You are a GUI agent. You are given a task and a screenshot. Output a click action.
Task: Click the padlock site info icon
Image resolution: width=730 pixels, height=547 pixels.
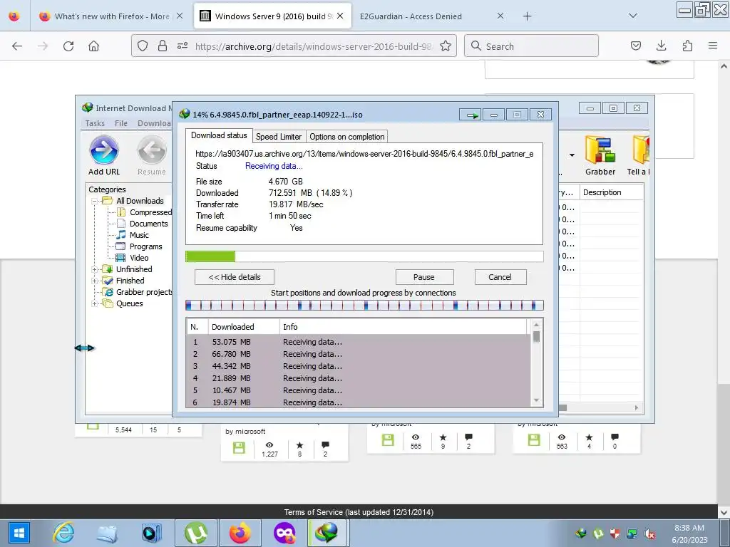[x=162, y=46]
